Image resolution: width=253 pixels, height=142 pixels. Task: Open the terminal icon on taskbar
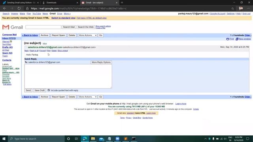point(134,138)
